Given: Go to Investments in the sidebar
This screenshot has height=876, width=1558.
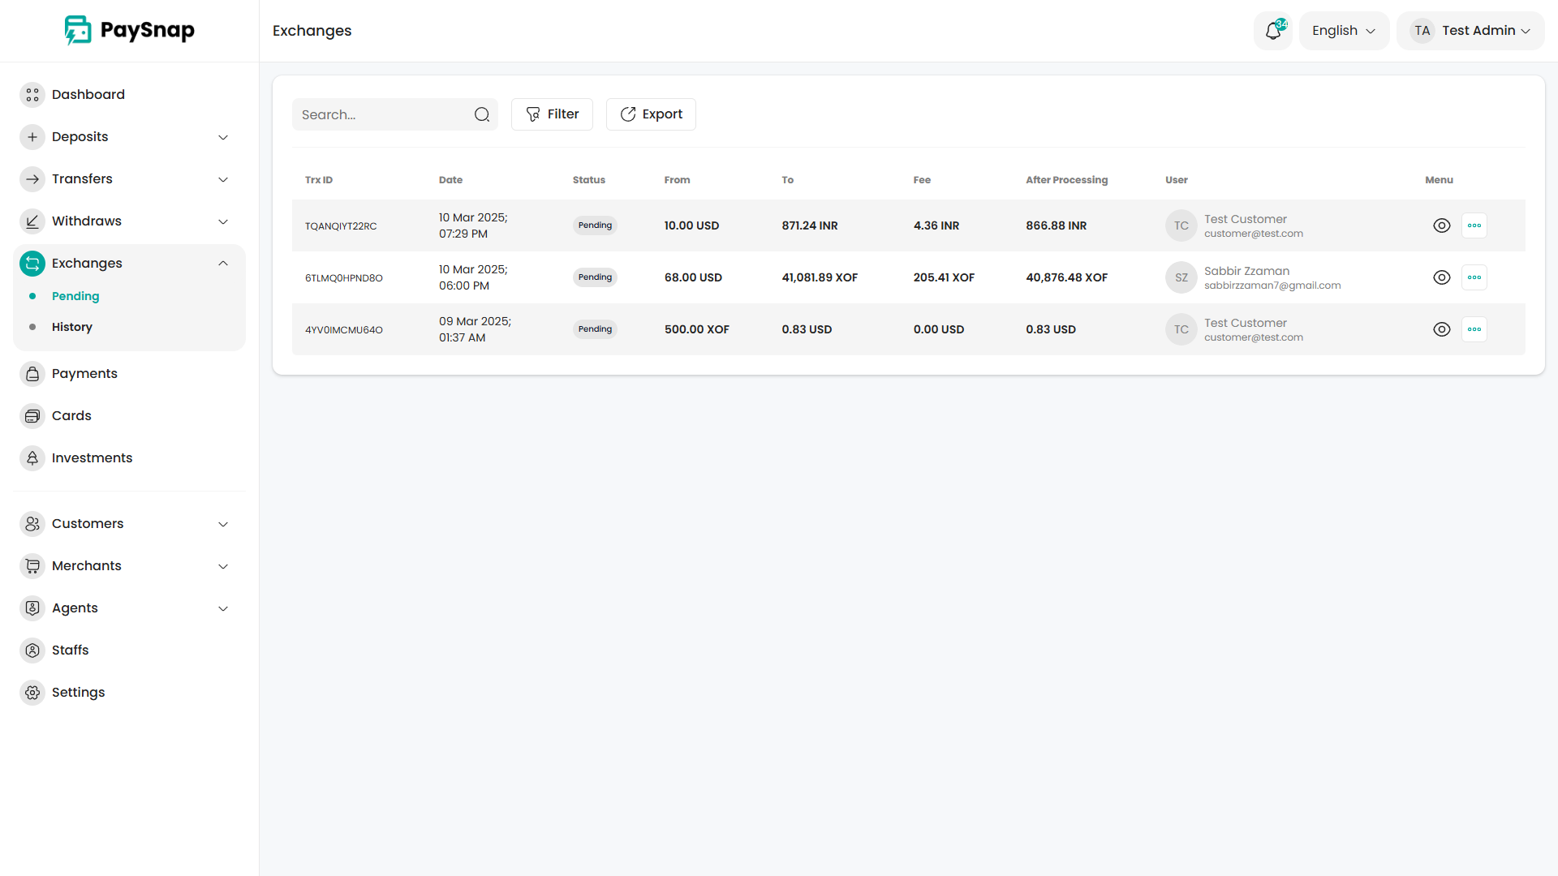Looking at the screenshot, I should (92, 458).
